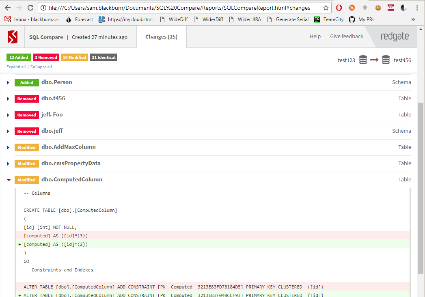This screenshot has width=425, height=297.
Task: Expand the dbo.Person row
Action: 8,83
